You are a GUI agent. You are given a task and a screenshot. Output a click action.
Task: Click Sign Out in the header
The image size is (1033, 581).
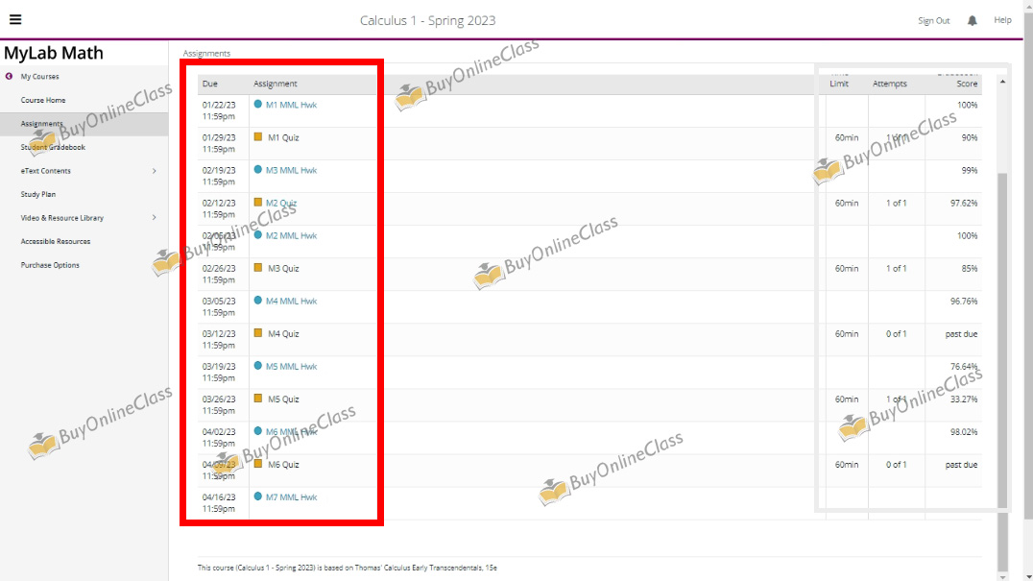933,20
